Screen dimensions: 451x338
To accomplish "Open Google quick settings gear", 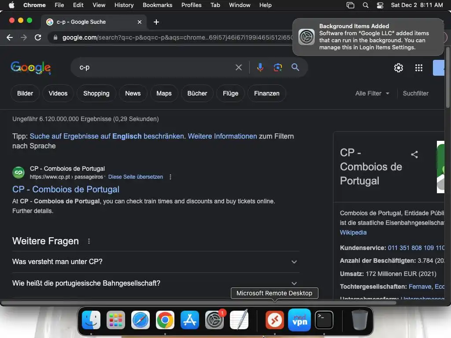I will coord(398,68).
